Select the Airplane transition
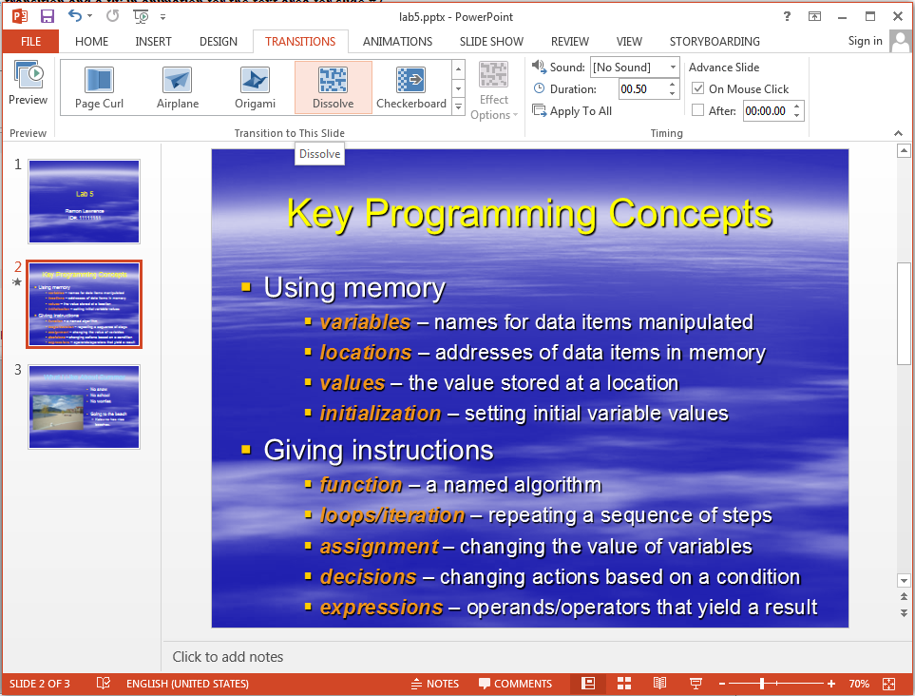Image resolution: width=915 pixels, height=696 pixels. [178, 87]
